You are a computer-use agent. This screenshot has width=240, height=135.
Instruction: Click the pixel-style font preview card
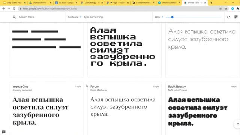124,50
